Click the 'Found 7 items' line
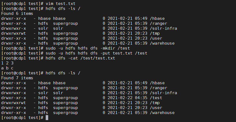Viewport: 236px width, 122px height. [17, 78]
